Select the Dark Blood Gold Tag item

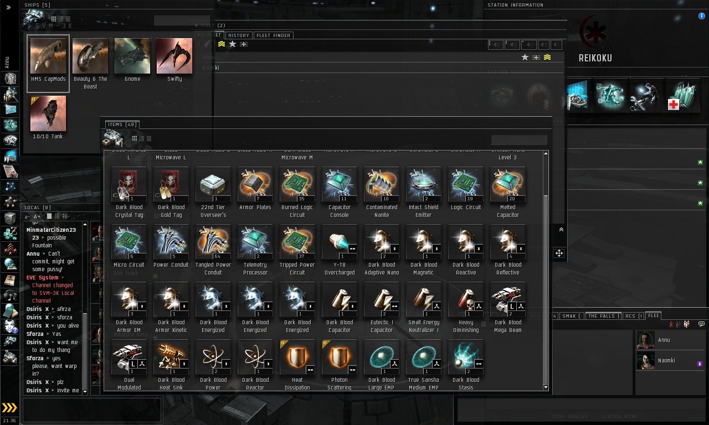[171, 192]
